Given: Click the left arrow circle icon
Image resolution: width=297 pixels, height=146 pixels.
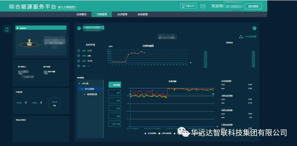Looking at the screenshot, I should [79, 28].
